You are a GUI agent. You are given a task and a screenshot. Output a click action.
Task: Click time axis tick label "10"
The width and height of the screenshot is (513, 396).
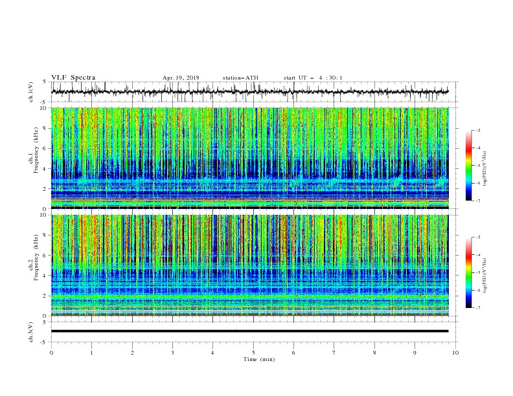tap(455, 353)
